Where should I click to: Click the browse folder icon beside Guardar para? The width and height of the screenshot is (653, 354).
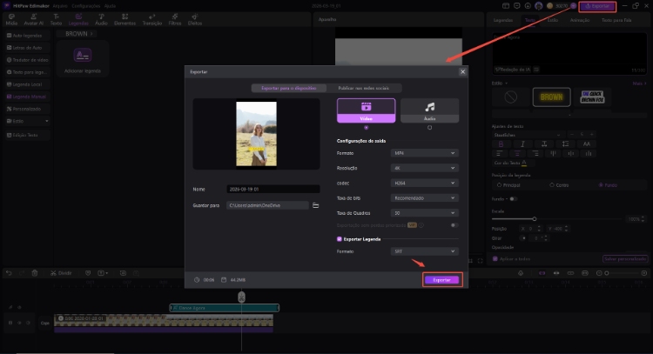coord(315,205)
